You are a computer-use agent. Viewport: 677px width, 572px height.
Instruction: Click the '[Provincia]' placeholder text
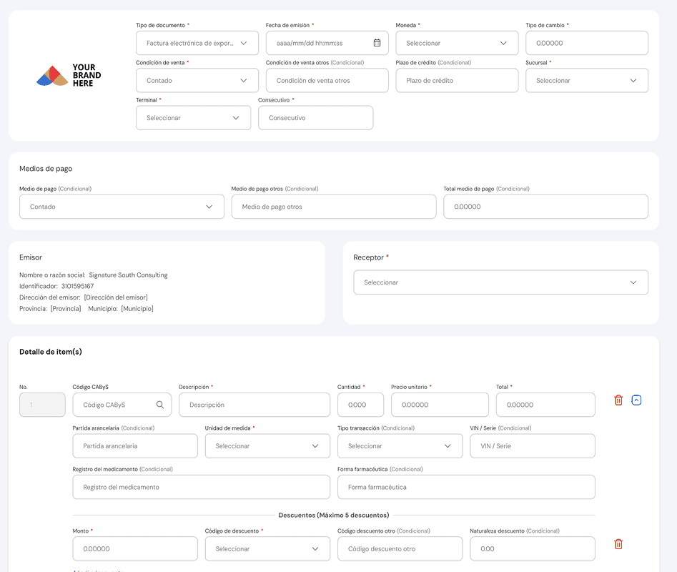tap(66, 309)
